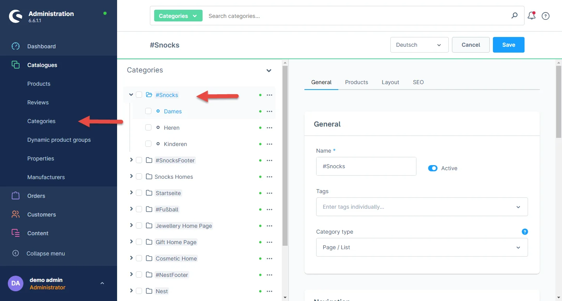Expand the #SnocksFooter category

(x=131, y=160)
